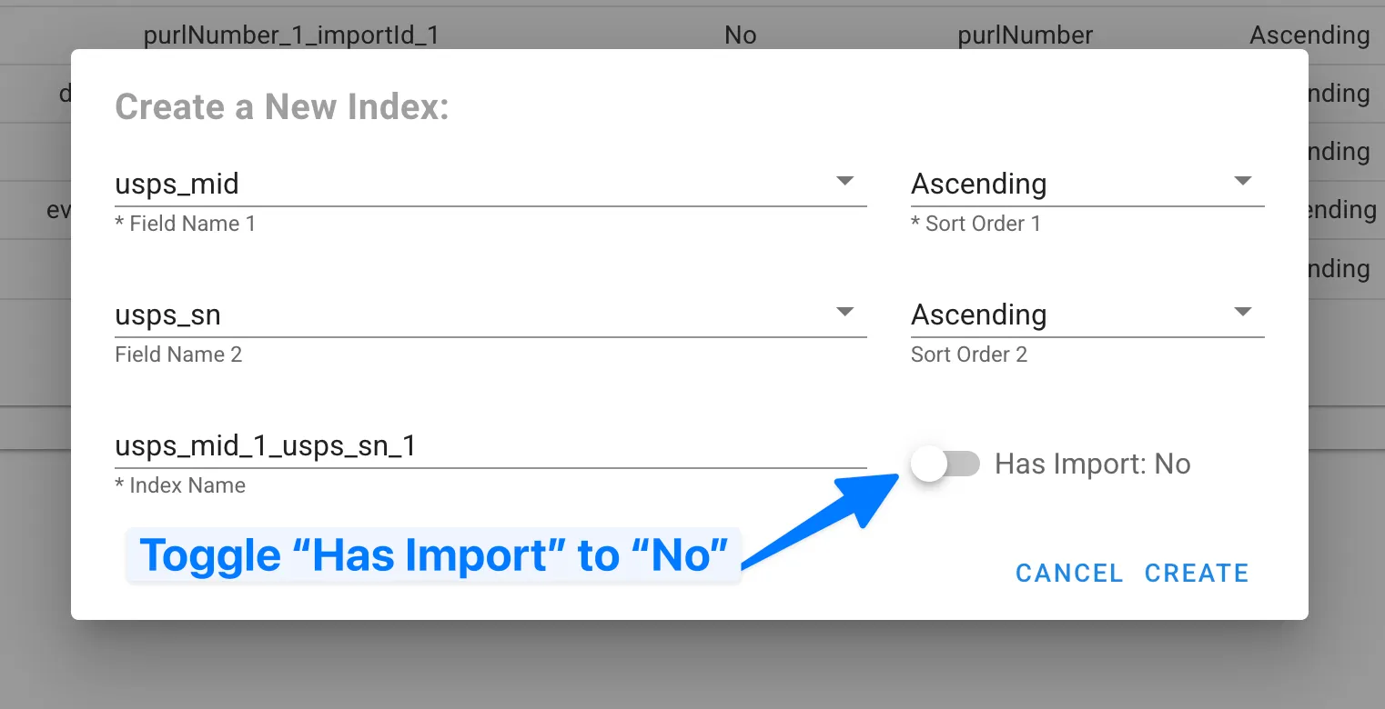Click the usps_mid field name value
The height and width of the screenshot is (709, 1385).
click(177, 184)
